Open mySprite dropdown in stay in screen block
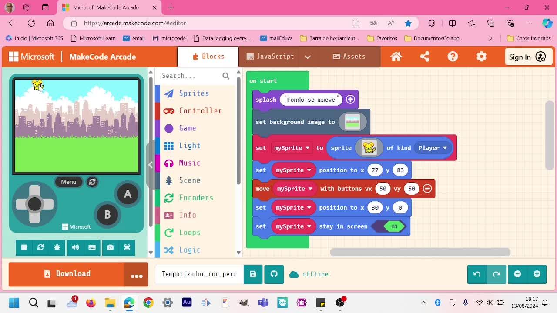The image size is (557, 313). pos(293,226)
